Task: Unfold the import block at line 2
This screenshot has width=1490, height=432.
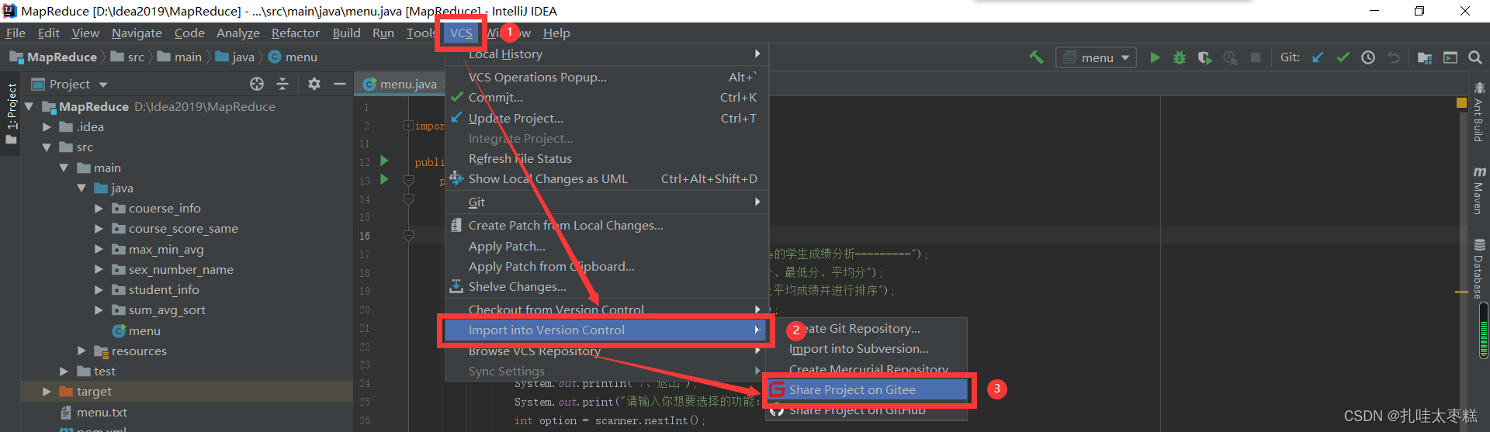Action: click(x=408, y=126)
